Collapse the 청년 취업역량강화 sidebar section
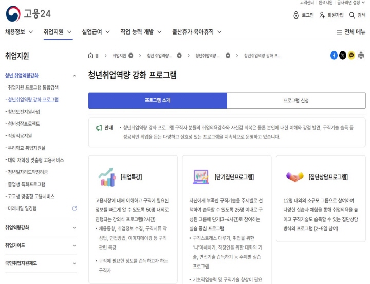 pyautogui.click(x=75, y=76)
